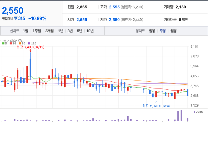Click the 전일 value 2,865
The height and width of the screenshot is (145, 208).
pyautogui.click(x=82, y=7)
